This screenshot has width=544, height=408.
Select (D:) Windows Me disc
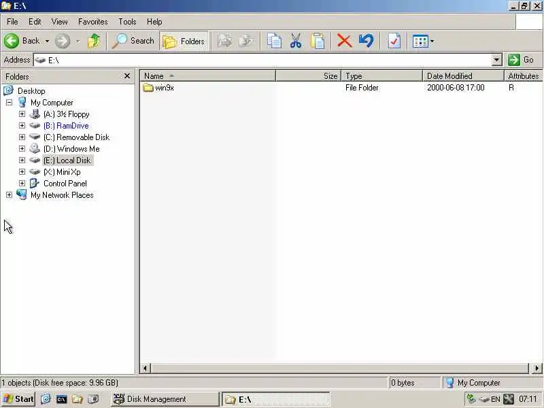pos(71,149)
